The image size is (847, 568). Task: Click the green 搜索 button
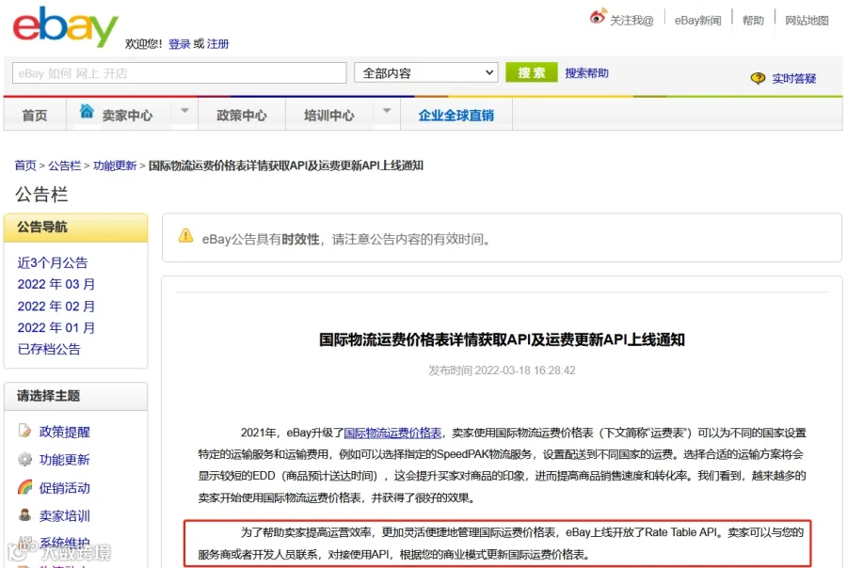[532, 73]
